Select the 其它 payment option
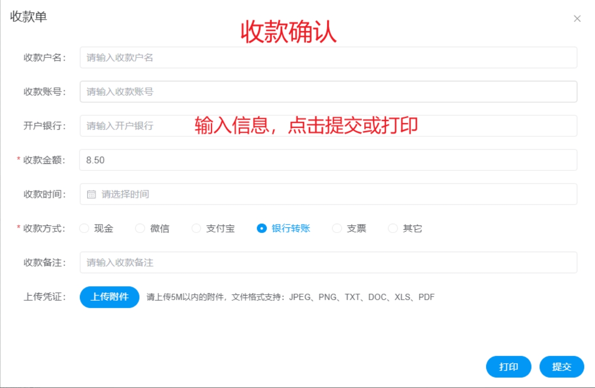 (393, 228)
